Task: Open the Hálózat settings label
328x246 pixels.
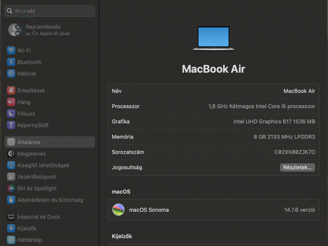Action: [x=27, y=74]
